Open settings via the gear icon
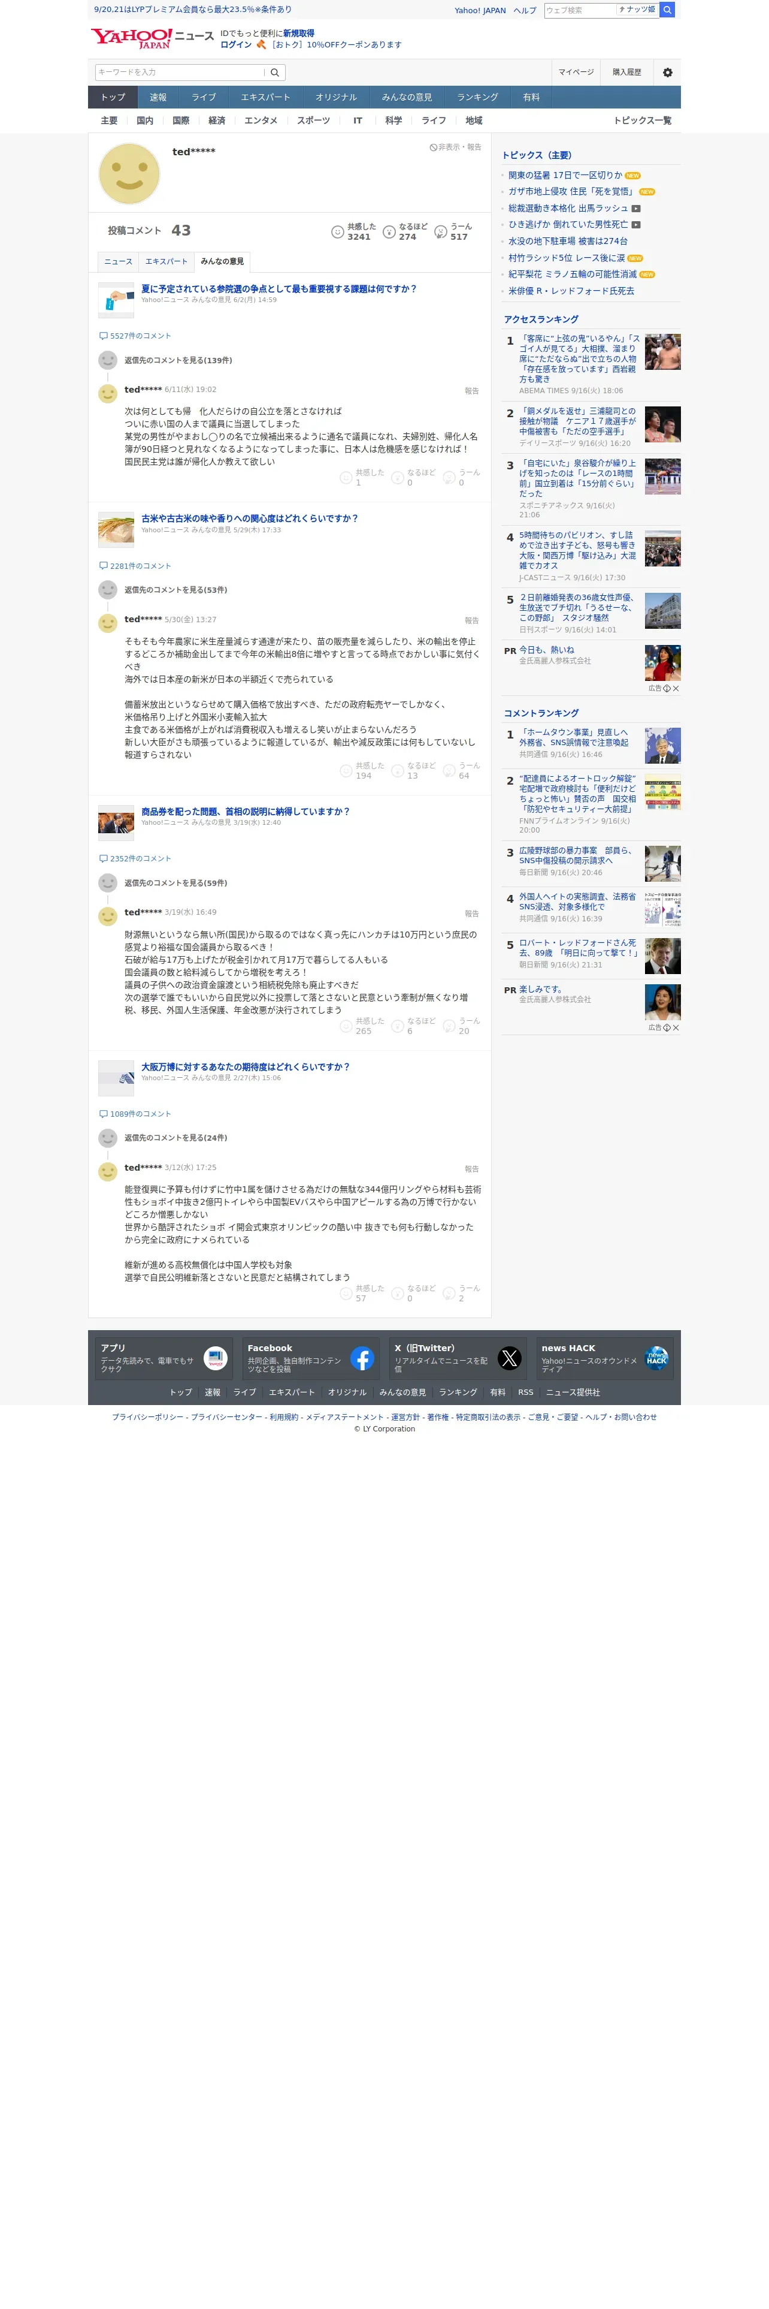This screenshot has width=769, height=2309. click(667, 73)
